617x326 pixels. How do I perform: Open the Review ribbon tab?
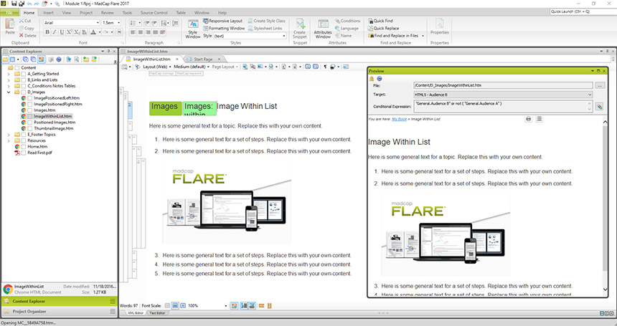point(107,13)
